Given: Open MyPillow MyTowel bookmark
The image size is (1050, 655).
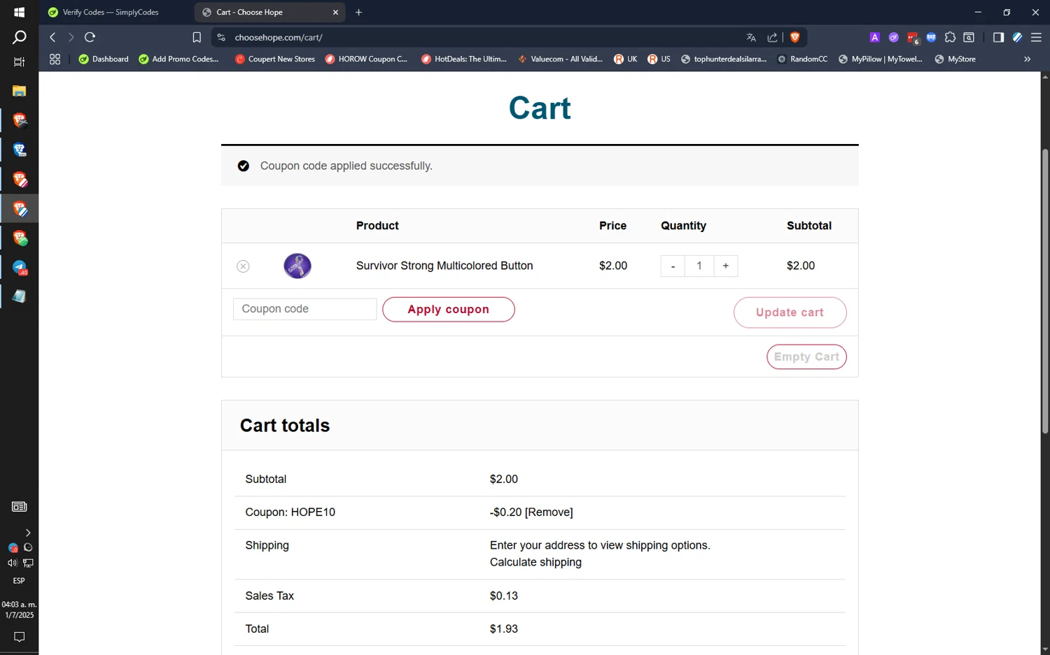Looking at the screenshot, I should (881, 59).
